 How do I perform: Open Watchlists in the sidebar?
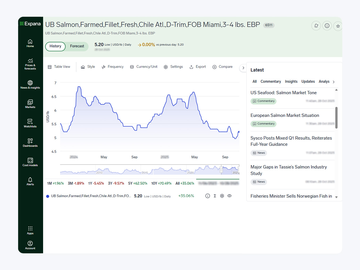tap(30, 123)
